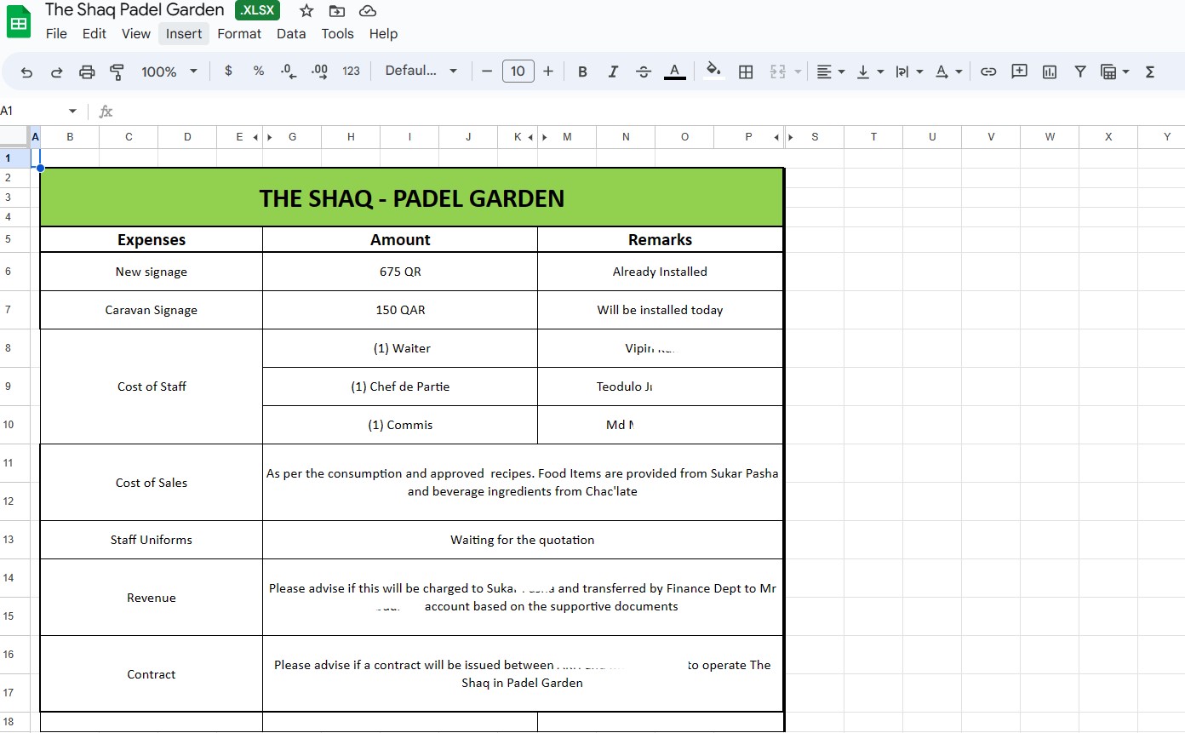Open the View menu
This screenshot has width=1185, height=733.
coord(136,34)
